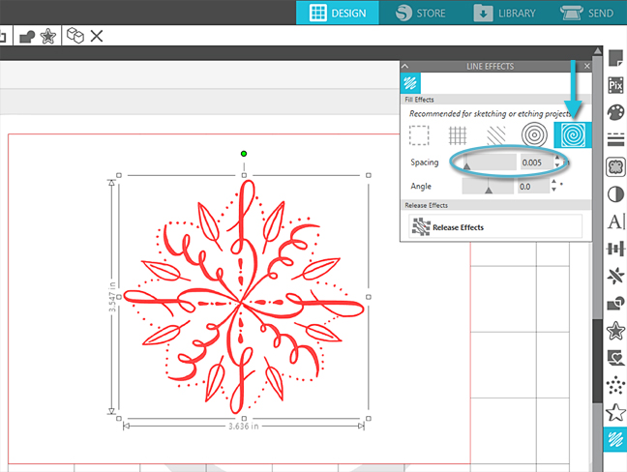Select the diagonal lines fill effect
Screen dimensions: 627x472
[496, 135]
